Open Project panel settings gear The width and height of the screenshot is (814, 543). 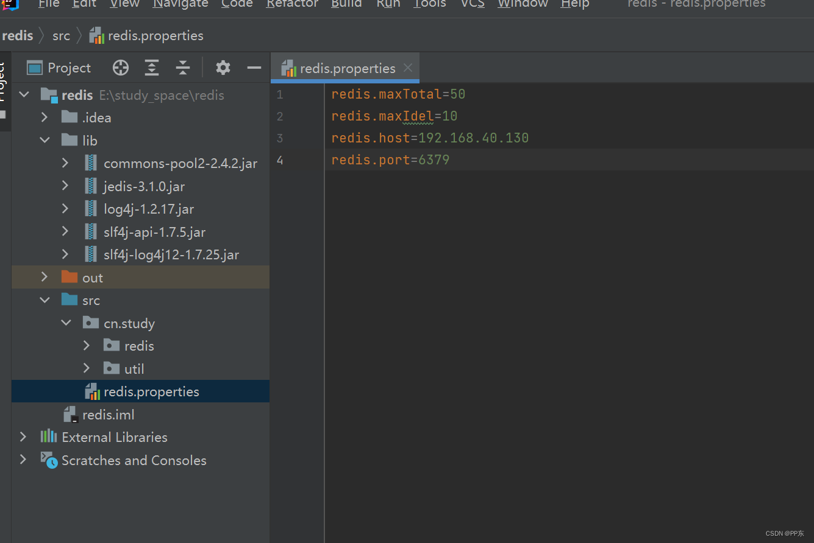coord(223,68)
